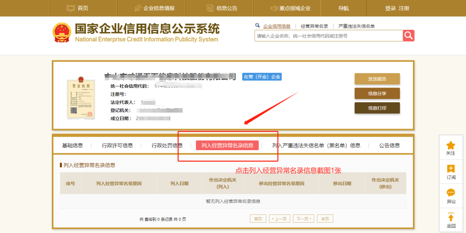
Task: Switch to the 行政许可信息 tab
Action: click(x=117, y=145)
